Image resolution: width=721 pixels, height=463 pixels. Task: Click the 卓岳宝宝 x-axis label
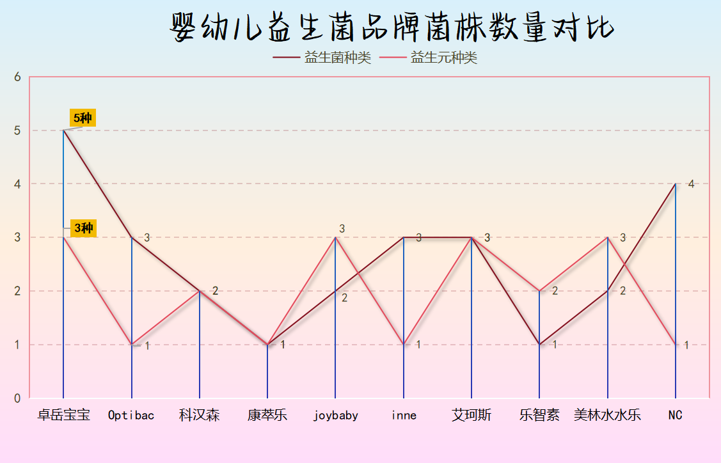[x=63, y=415]
